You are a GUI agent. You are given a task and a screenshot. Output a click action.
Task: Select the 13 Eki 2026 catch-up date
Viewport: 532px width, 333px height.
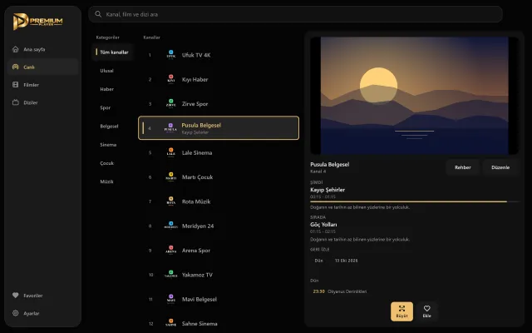point(346,261)
